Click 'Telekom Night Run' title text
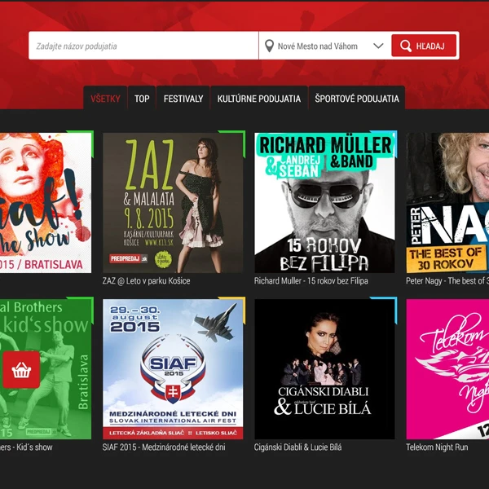This screenshot has width=489, height=489. [437, 447]
